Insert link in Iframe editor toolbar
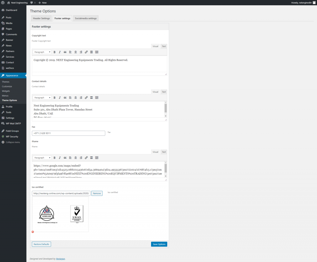 (x=86, y=158)
